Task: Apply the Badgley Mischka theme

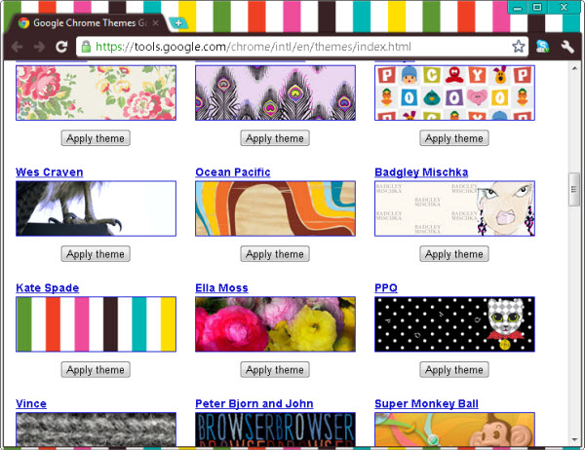Action: coord(454,254)
